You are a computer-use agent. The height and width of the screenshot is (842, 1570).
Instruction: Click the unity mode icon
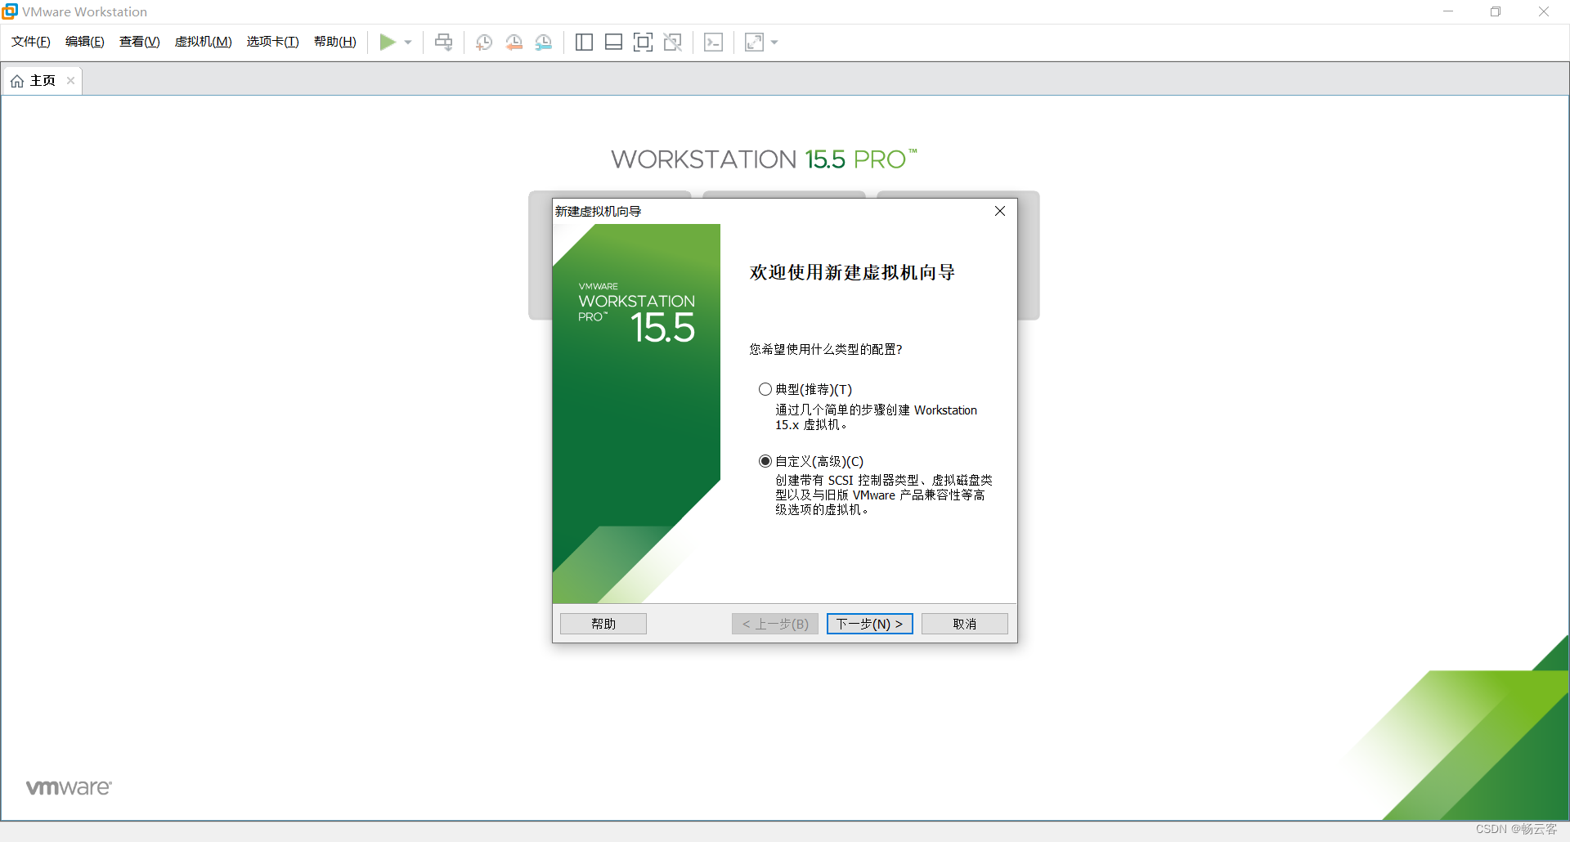(673, 43)
